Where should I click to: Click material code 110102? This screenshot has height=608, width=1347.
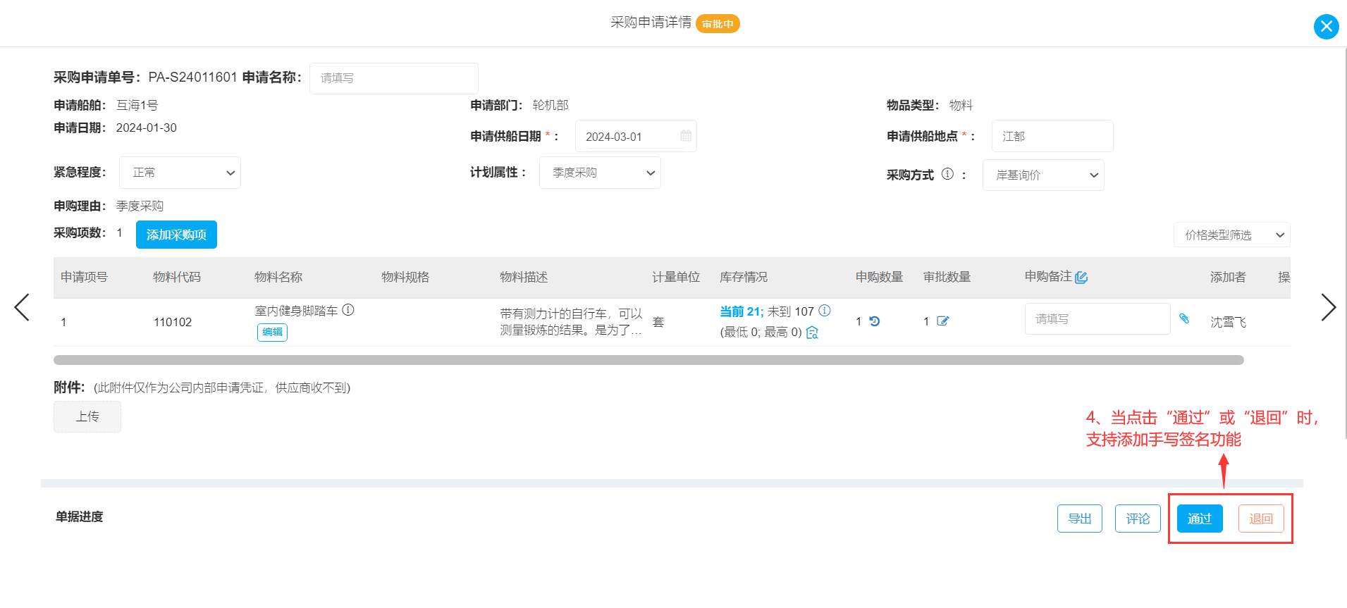tap(173, 322)
